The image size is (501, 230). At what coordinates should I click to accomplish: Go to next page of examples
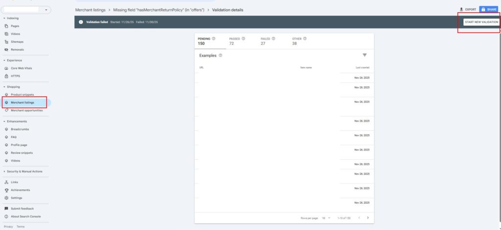click(x=368, y=218)
